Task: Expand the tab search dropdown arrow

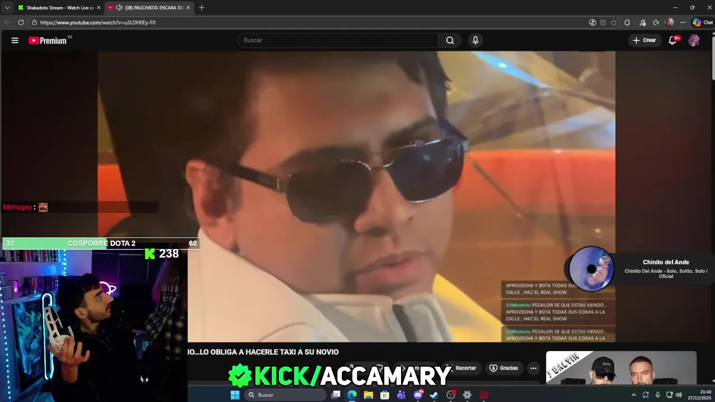Action: pyautogui.click(x=7, y=8)
